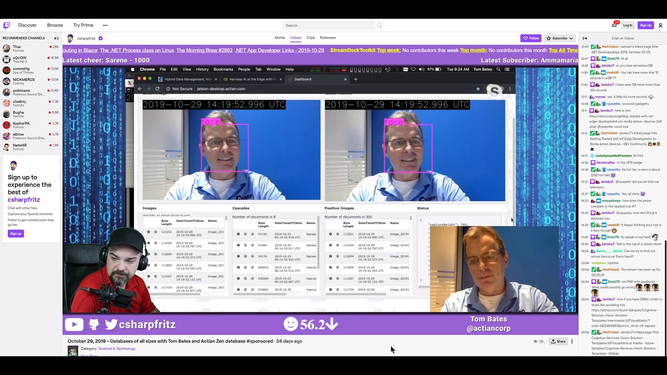
Task: Click Log In
Action: (x=627, y=25)
